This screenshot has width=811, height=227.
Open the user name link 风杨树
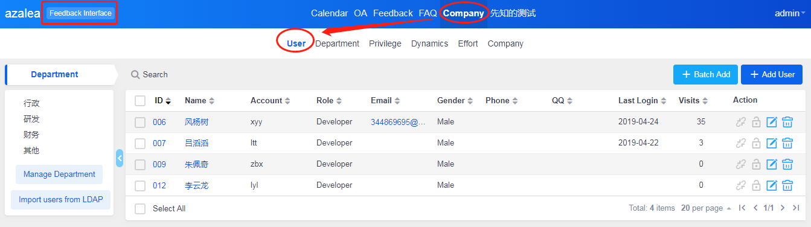pos(197,122)
